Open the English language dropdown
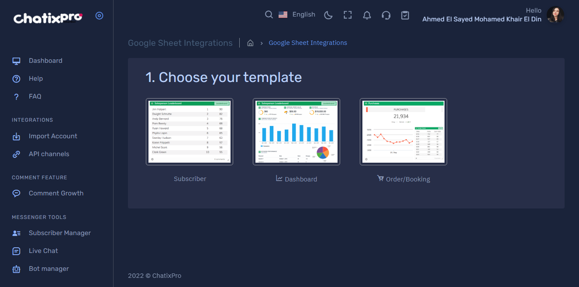This screenshot has width=579, height=287. [x=304, y=14]
